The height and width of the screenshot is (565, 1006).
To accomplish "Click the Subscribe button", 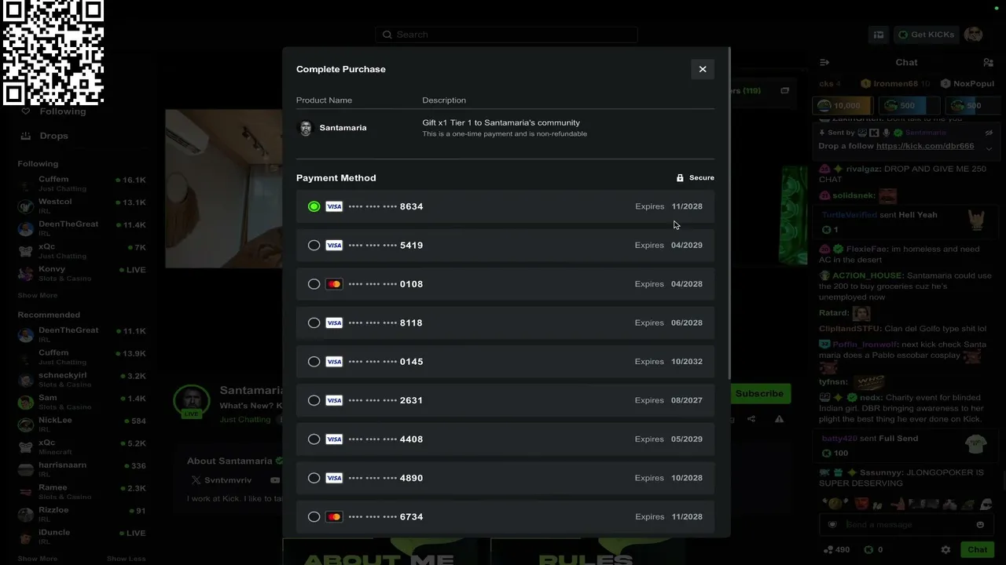I will pos(759,393).
